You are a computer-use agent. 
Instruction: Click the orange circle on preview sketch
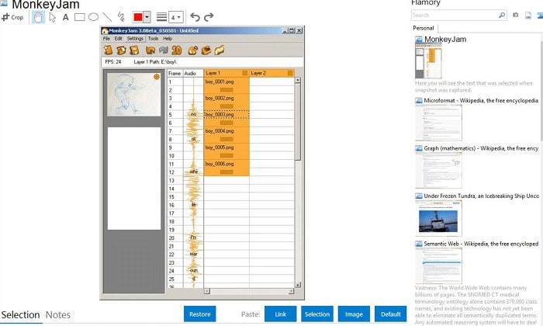click(157, 77)
